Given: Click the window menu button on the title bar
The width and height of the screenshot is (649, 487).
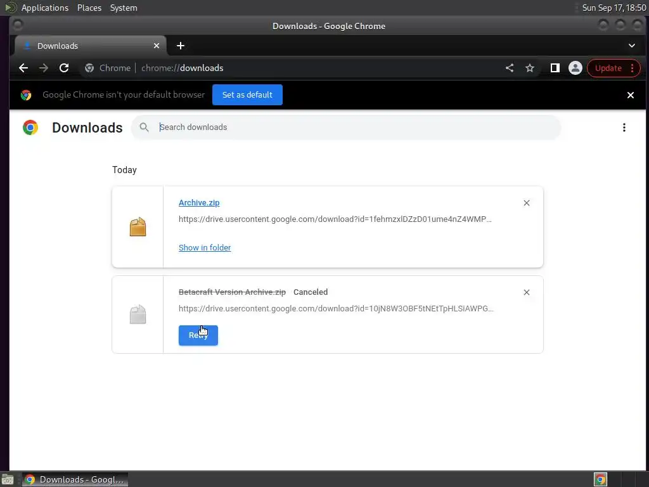Looking at the screenshot, I should (18, 25).
